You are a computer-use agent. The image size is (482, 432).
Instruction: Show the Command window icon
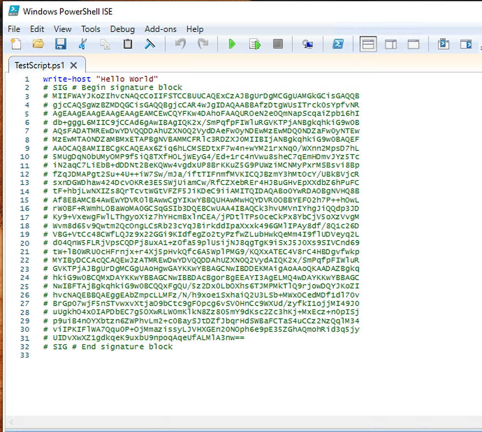[443, 44]
